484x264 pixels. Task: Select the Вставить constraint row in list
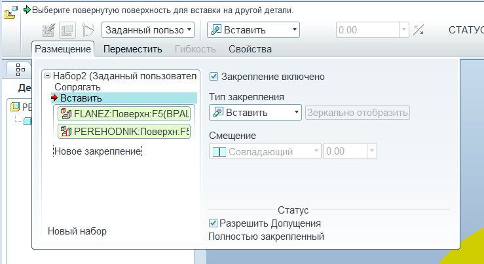(x=124, y=98)
